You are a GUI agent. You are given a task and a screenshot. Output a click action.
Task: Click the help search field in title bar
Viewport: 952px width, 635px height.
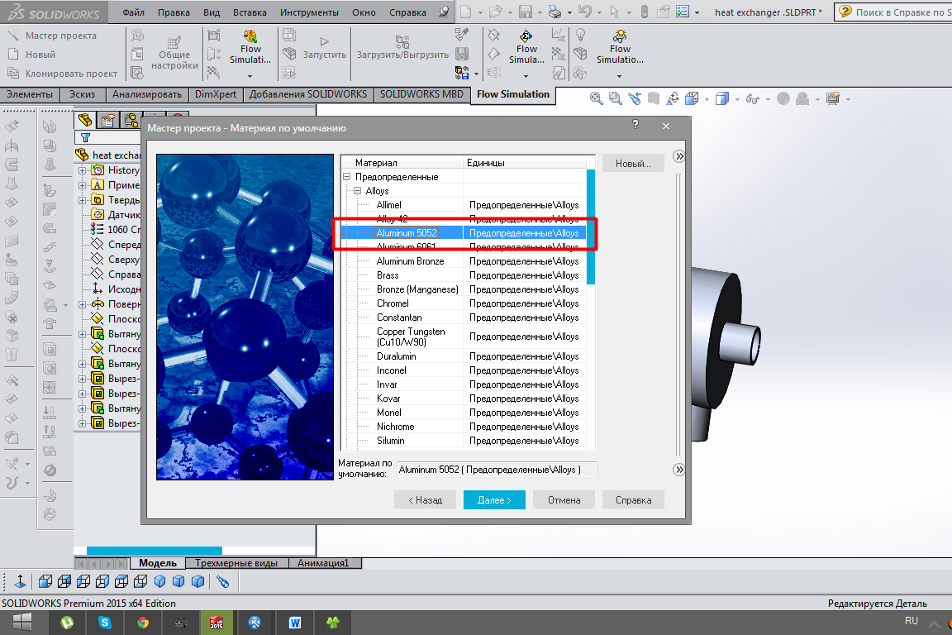tap(893, 12)
